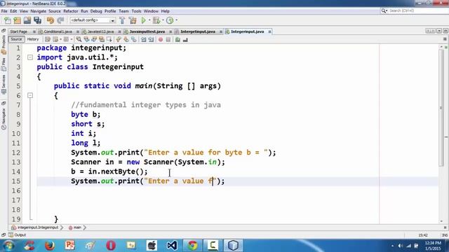Open the Files side panel
Image resolution: width=449 pixels, height=252 pixels.
tap(4, 64)
